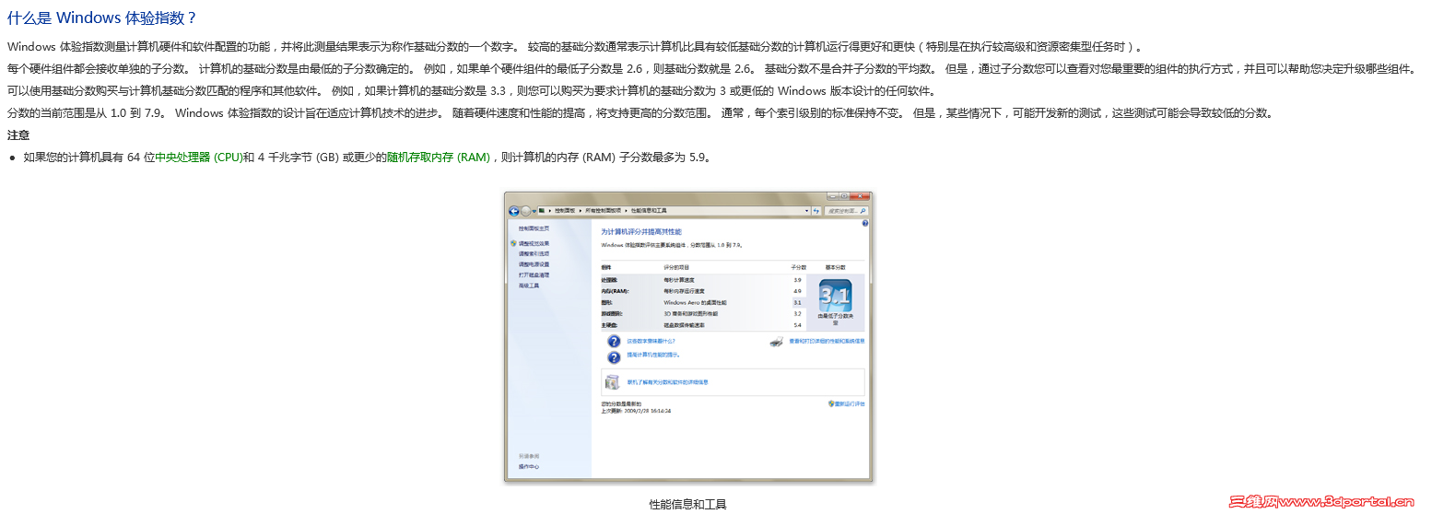Click the software box icon in the online info panel
The image size is (1432, 514).
(614, 381)
